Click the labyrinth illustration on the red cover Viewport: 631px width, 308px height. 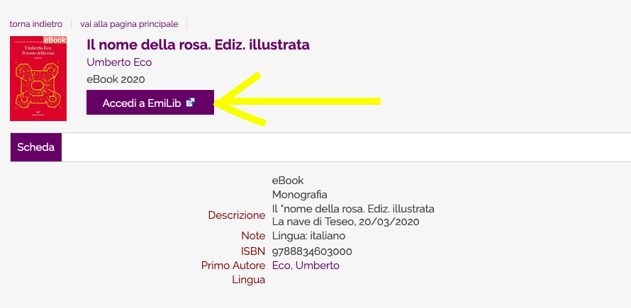pyautogui.click(x=38, y=86)
